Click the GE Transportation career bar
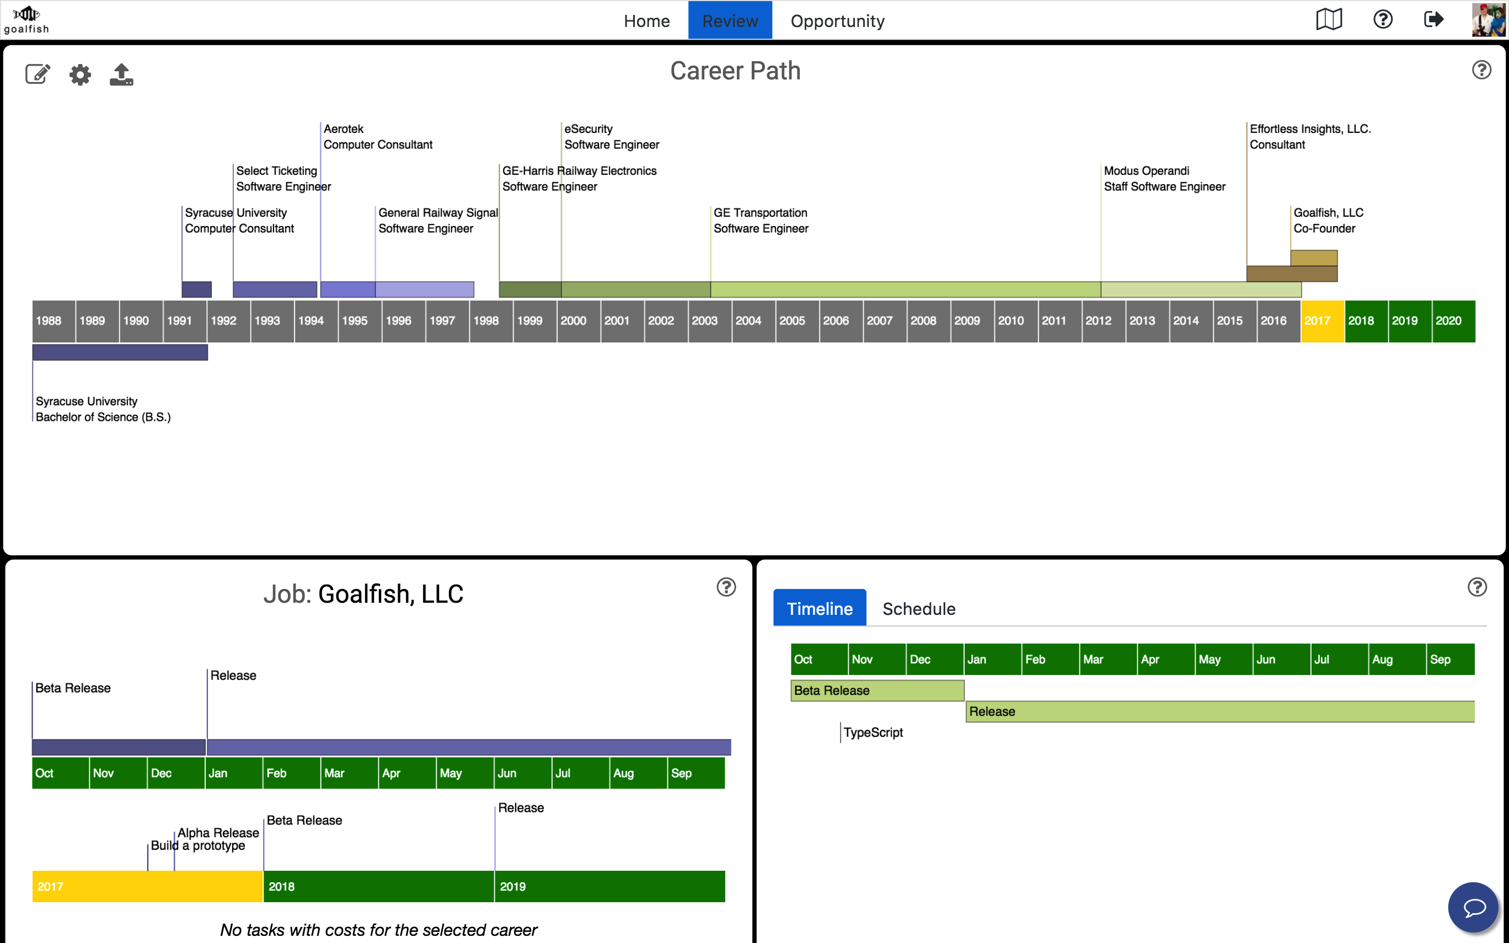The width and height of the screenshot is (1509, 943). (x=906, y=290)
